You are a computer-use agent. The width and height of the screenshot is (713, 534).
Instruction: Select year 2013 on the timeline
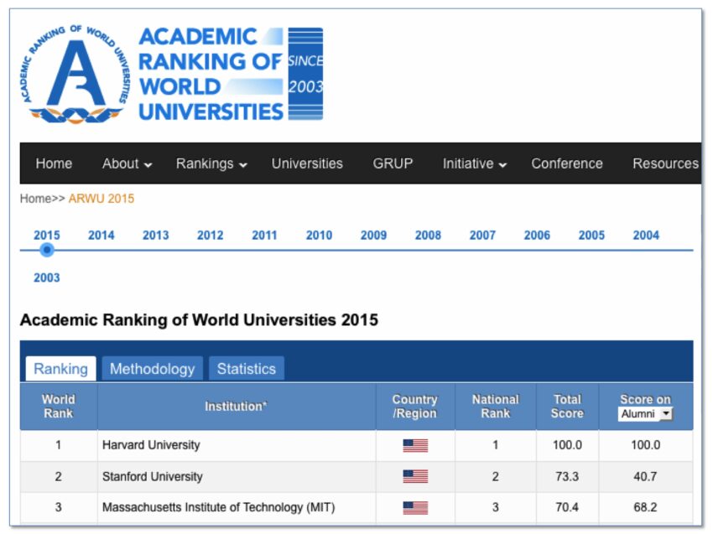[155, 236]
